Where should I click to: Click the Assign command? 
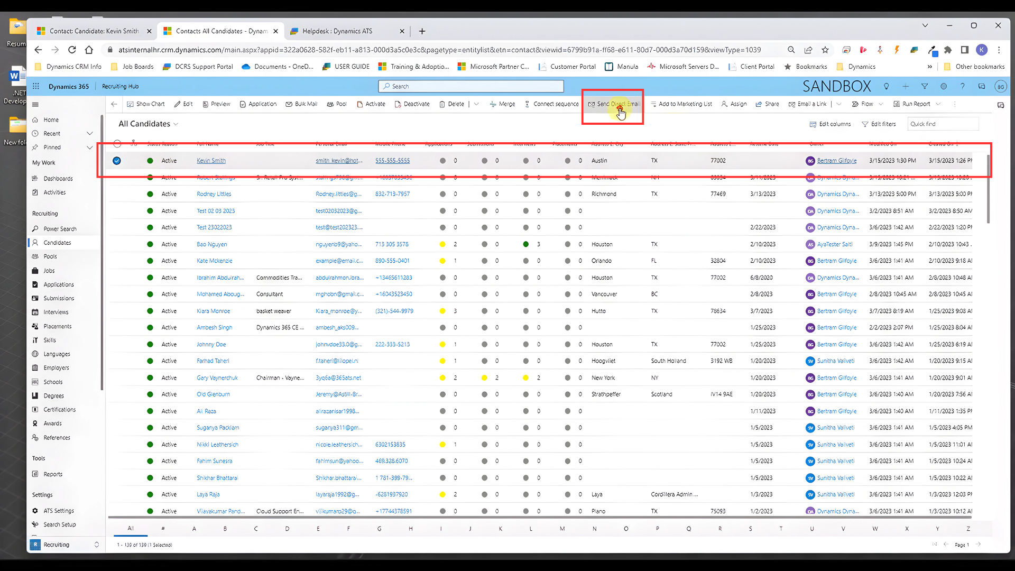734,104
